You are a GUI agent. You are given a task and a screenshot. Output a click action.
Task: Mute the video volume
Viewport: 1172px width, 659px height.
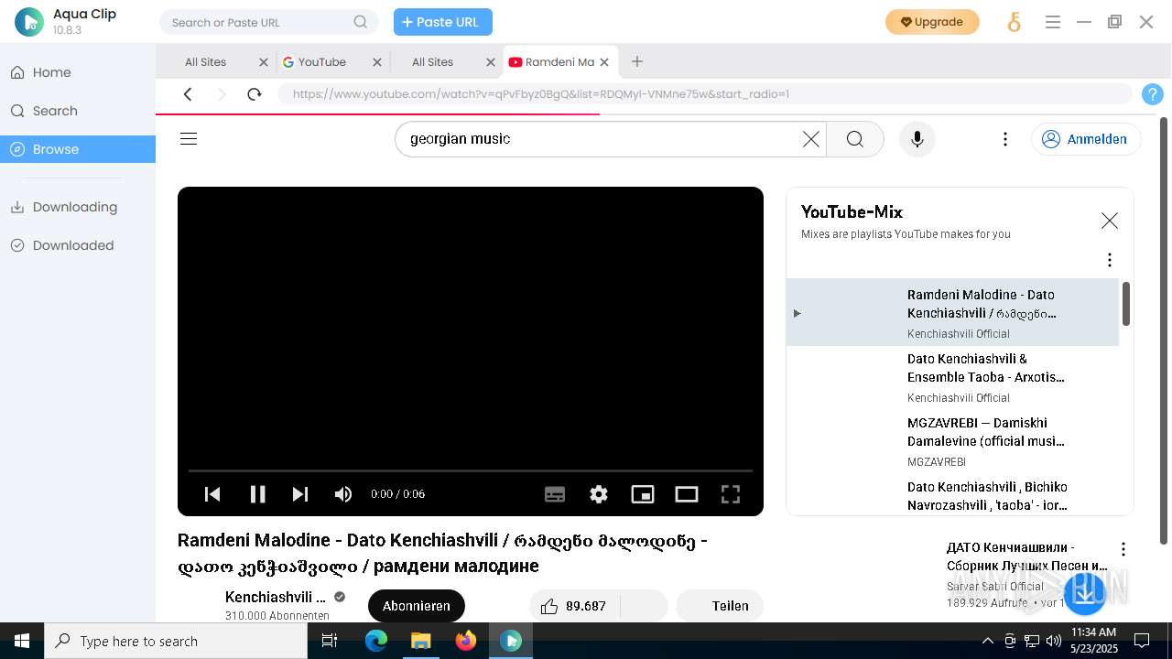click(x=343, y=494)
